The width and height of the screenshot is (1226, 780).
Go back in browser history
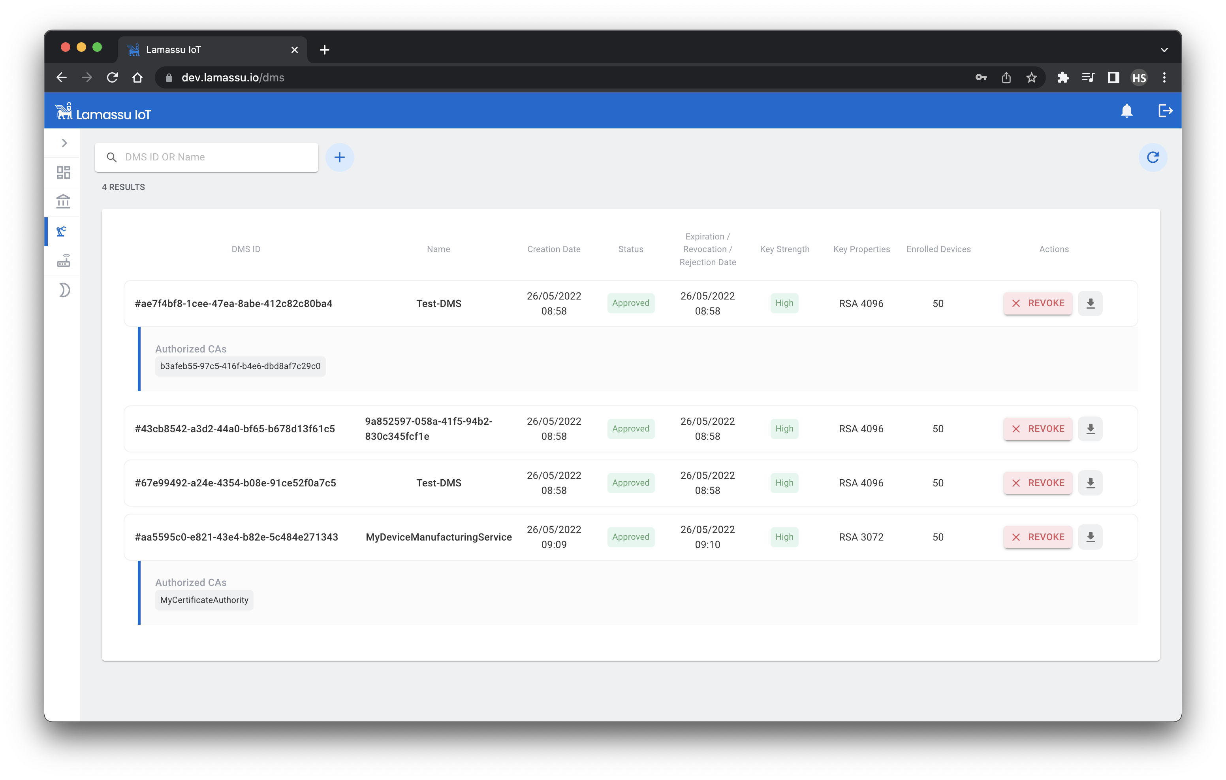(62, 77)
